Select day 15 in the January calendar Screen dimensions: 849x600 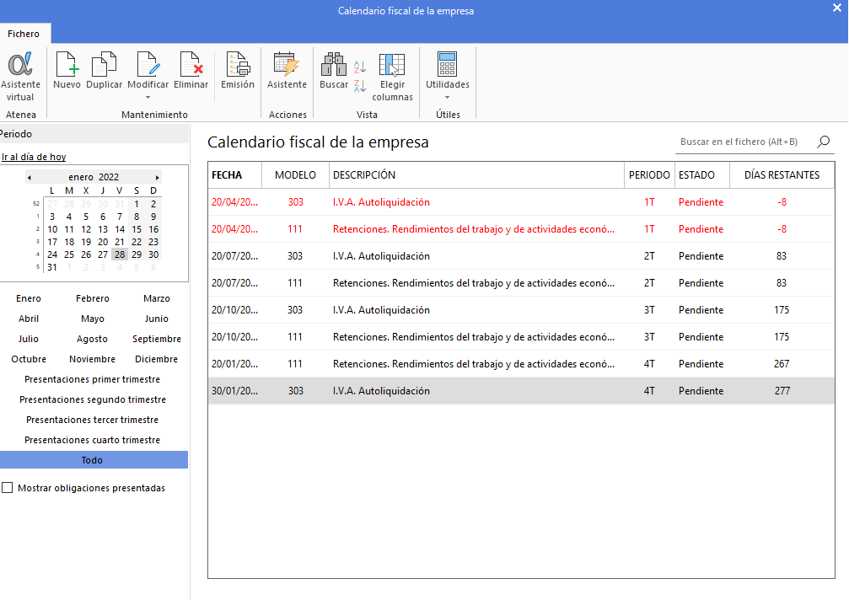tap(137, 229)
